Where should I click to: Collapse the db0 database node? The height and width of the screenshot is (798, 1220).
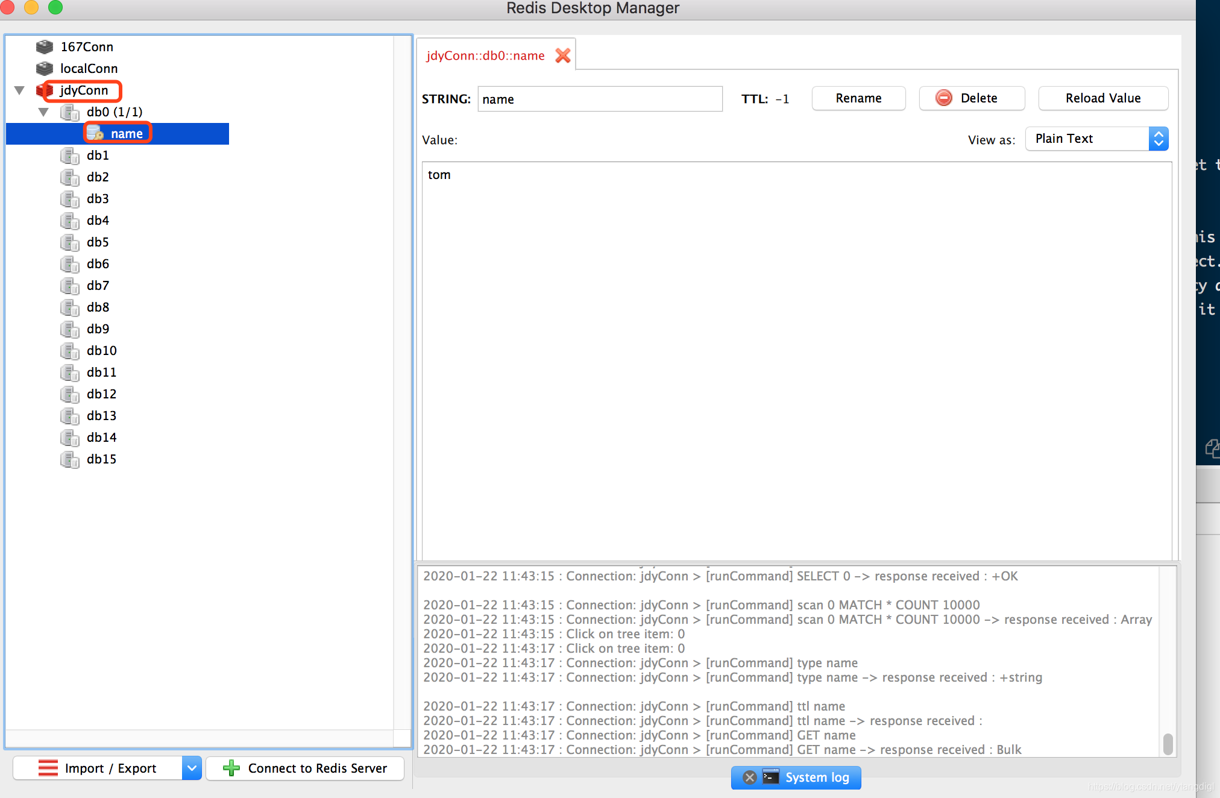(x=43, y=112)
